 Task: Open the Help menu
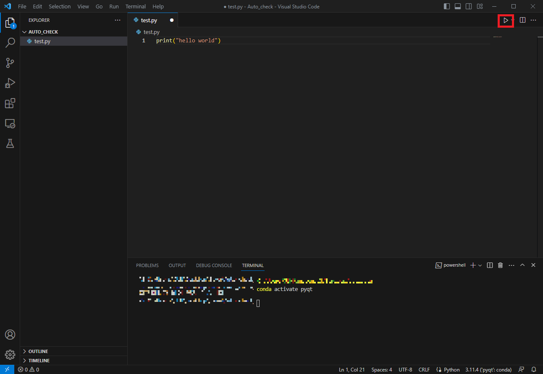coord(158,7)
